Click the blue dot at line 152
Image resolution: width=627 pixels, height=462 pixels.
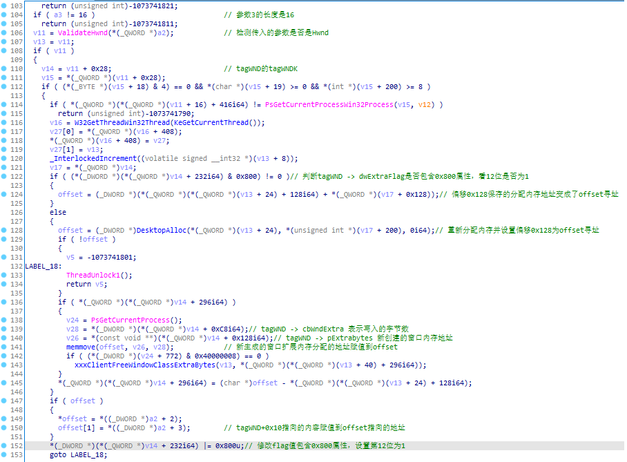point(5,445)
